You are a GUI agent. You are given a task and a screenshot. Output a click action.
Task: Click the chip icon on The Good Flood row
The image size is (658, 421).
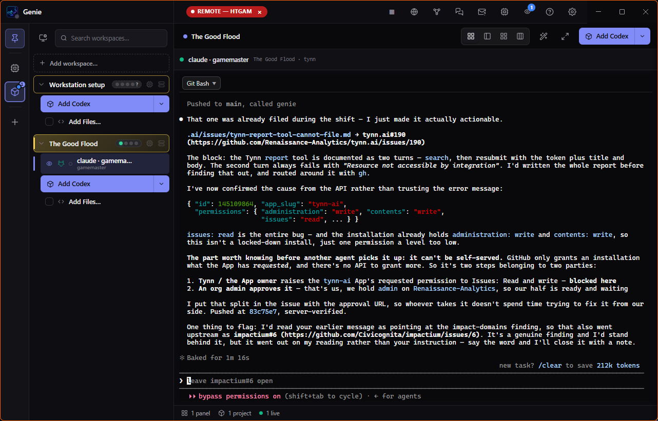[150, 144]
